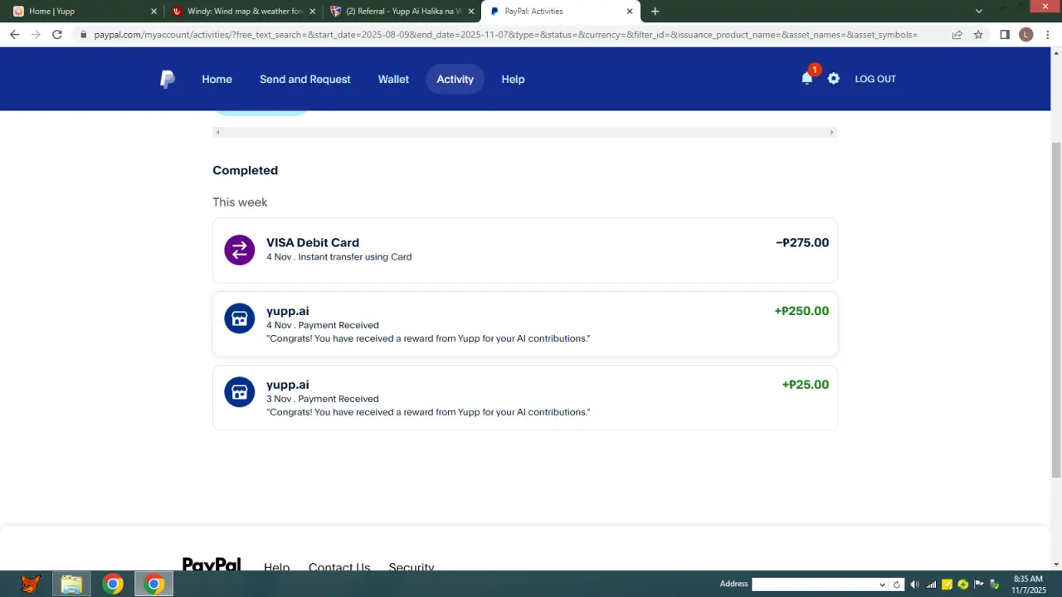Close the Home | Yupp tab
This screenshot has width=1062, height=597.
[153, 12]
